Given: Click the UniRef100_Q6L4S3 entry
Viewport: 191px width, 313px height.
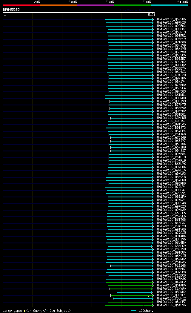Looking at the screenshot, I should pos(171,72).
